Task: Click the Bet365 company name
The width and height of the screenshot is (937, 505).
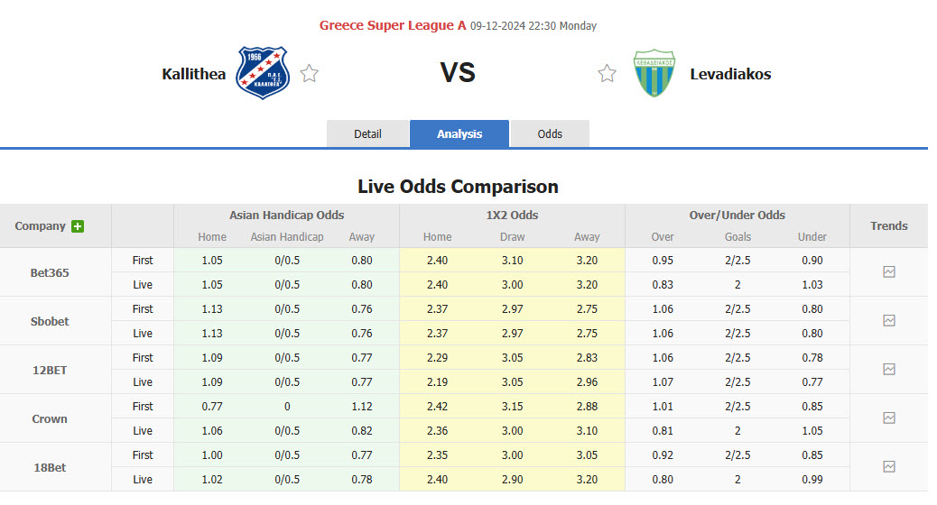Action: pyautogui.click(x=50, y=272)
